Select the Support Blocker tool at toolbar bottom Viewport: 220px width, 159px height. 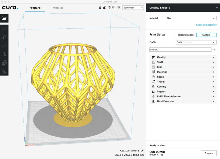point(4,72)
